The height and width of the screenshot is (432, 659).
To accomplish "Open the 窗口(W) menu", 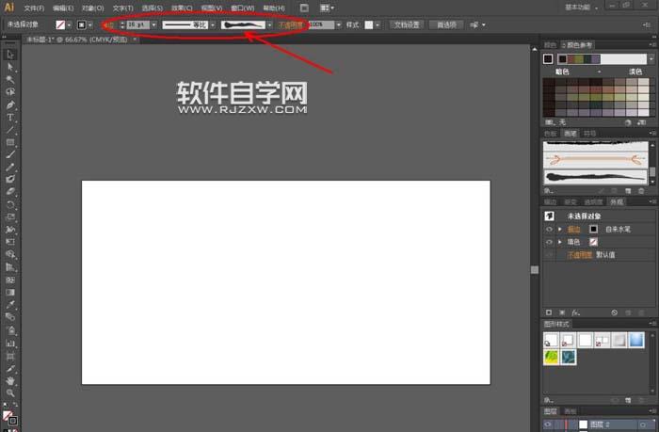I will [243, 8].
